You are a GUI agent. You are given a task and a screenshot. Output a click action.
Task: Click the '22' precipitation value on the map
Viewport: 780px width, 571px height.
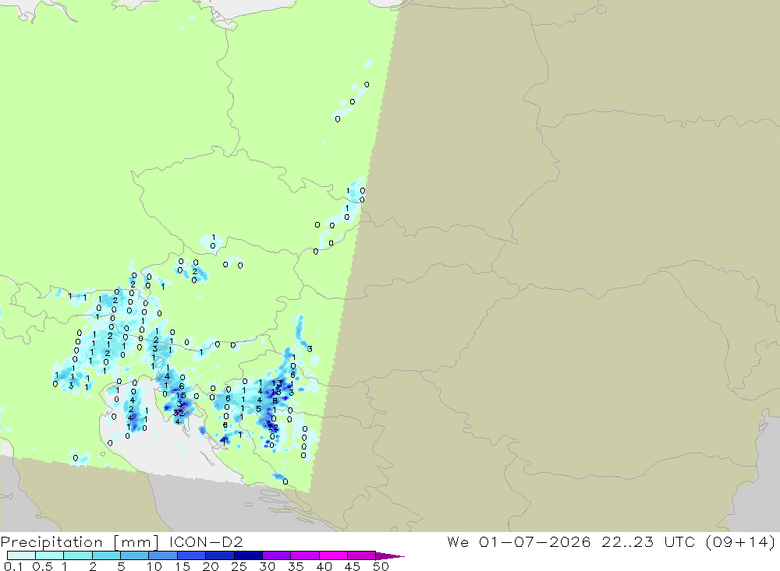[x=273, y=428]
